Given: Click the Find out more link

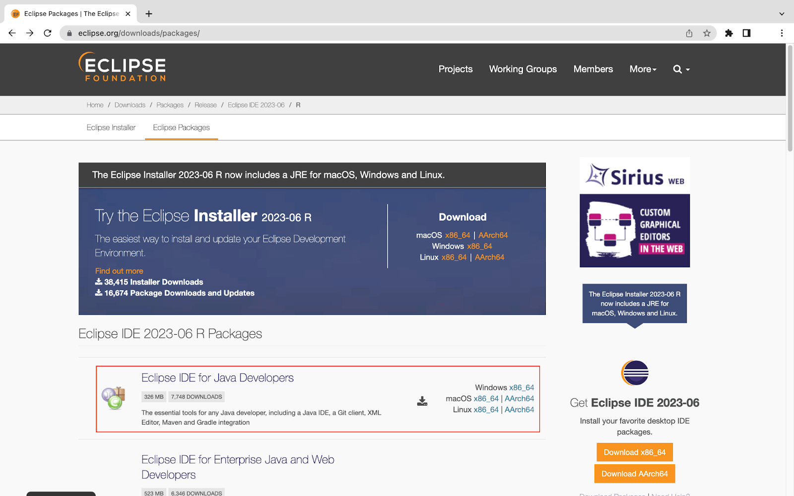Looking at the screenshot, I should 119,271.
